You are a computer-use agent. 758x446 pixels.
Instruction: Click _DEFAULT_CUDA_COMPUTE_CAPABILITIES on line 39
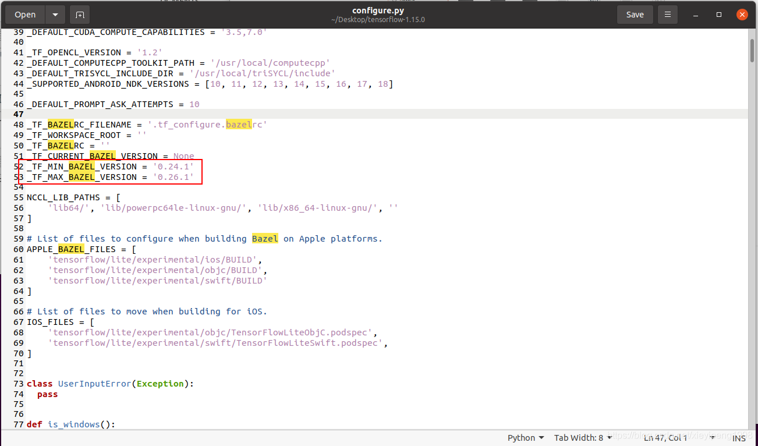tap(116, 32)
